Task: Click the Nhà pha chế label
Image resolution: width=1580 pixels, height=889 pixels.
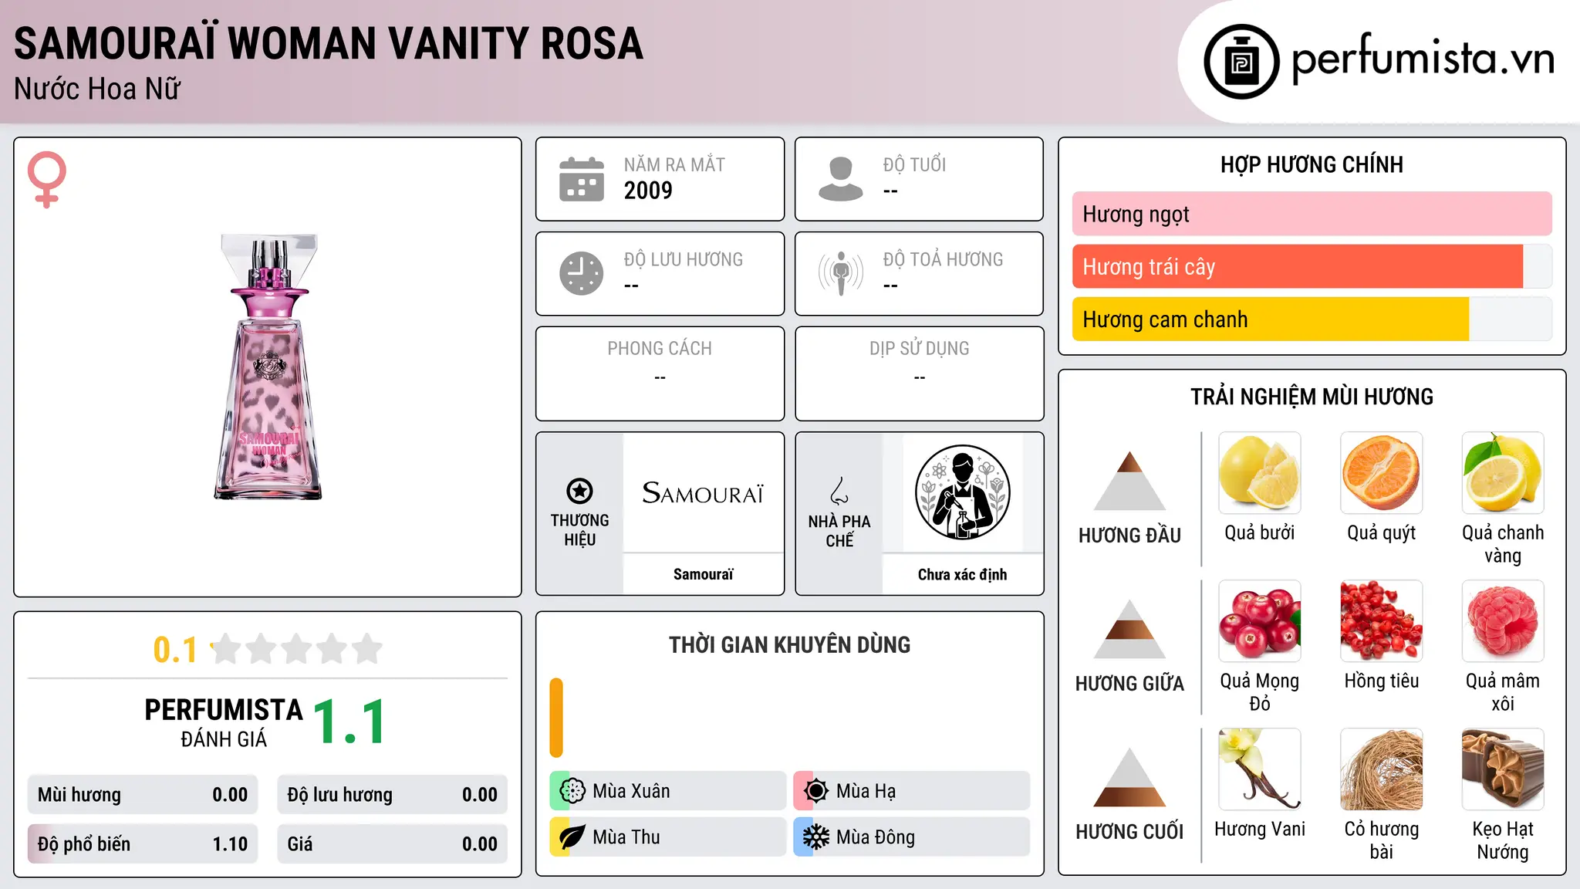Action: coord(839,531)
